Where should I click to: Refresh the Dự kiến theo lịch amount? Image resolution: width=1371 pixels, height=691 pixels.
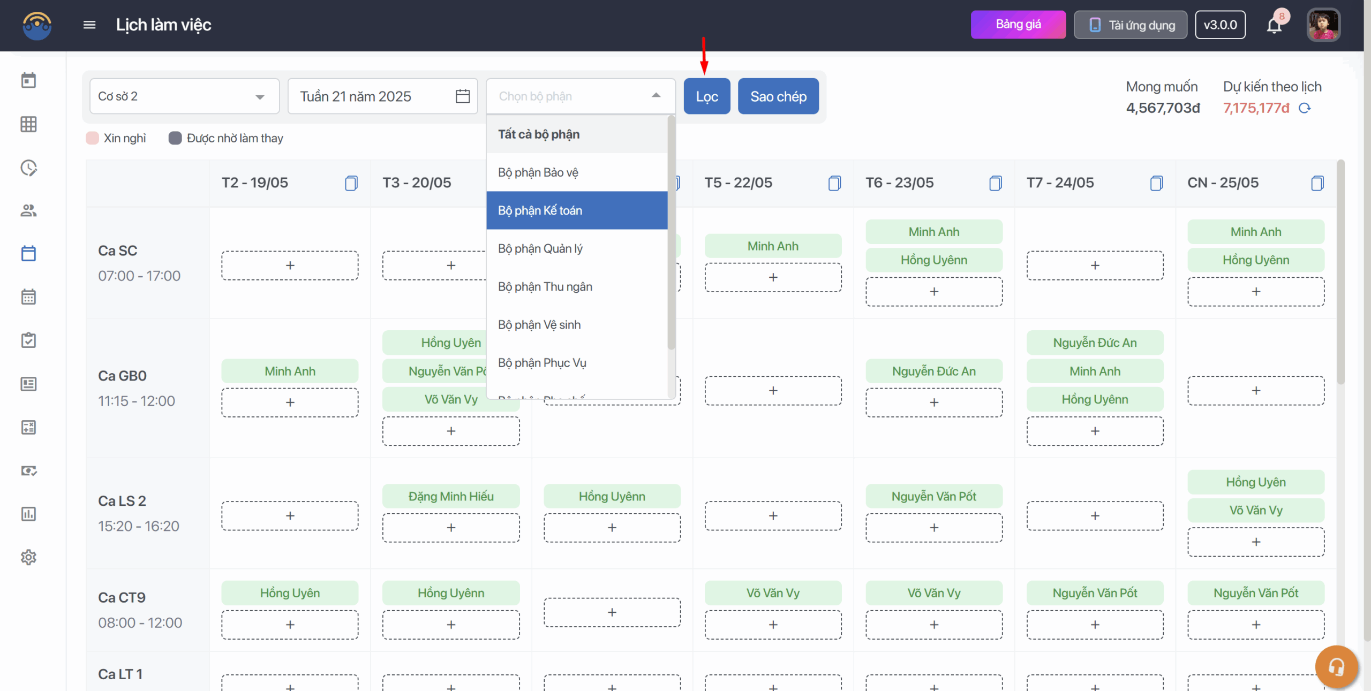[x=1305, y=108]
